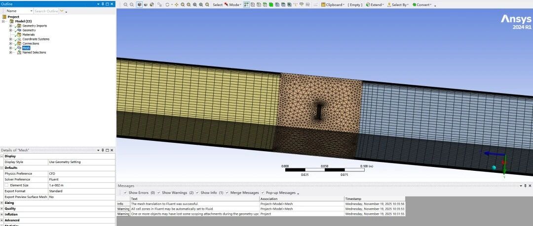Expand the Sizing section in Details

point(2,202)
